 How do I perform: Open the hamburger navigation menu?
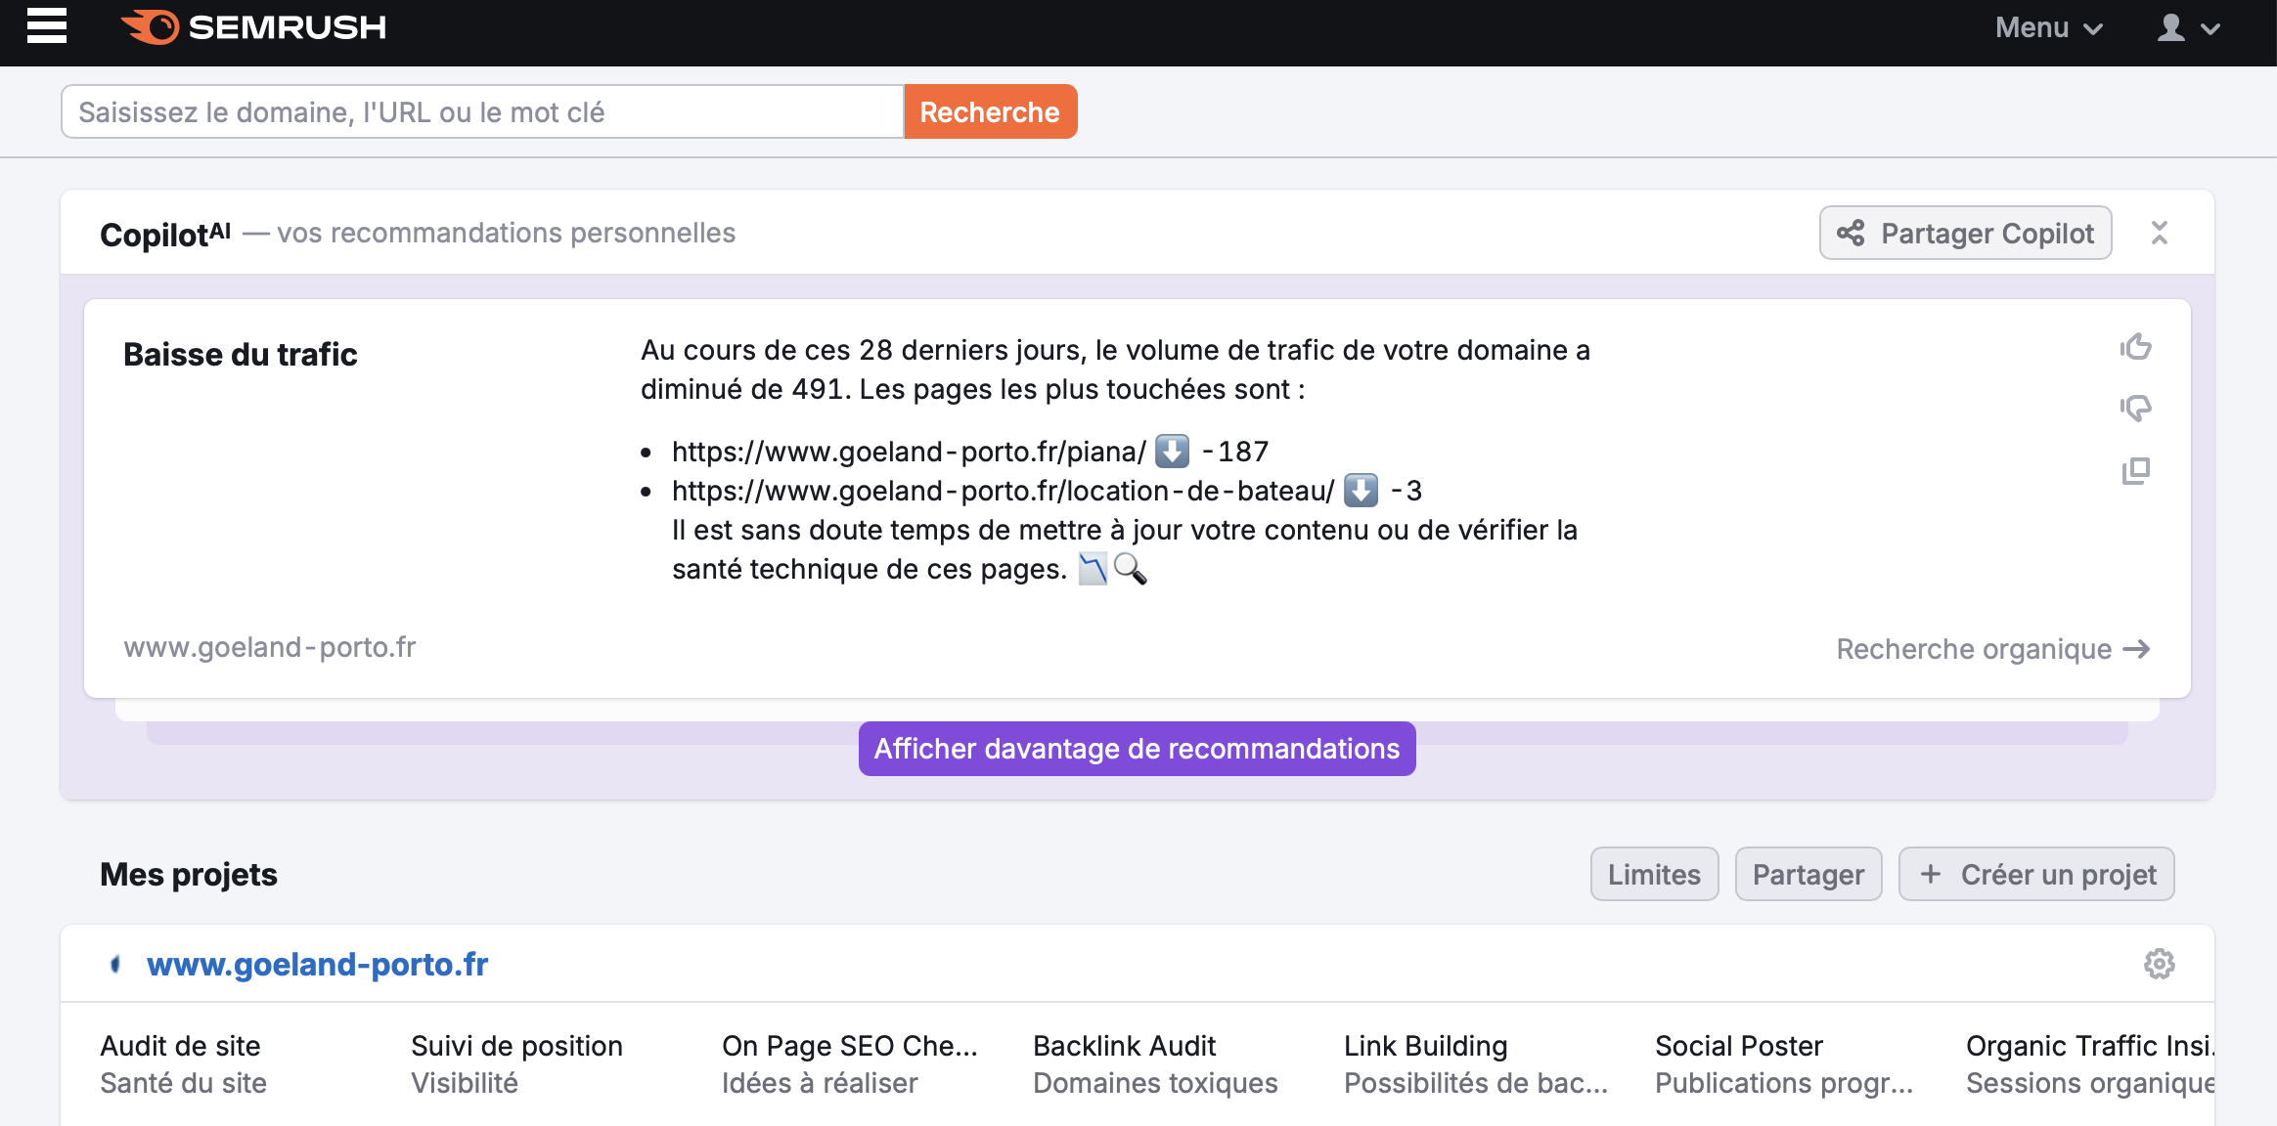(x=46, y=26)
